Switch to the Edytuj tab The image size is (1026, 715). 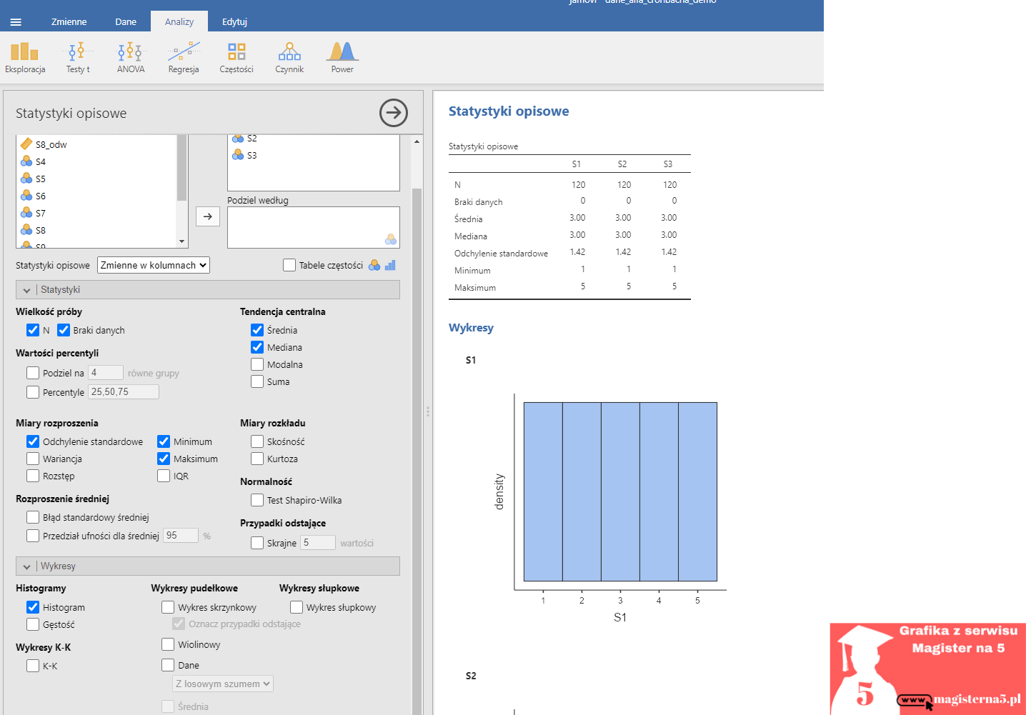tap(234, 22)
